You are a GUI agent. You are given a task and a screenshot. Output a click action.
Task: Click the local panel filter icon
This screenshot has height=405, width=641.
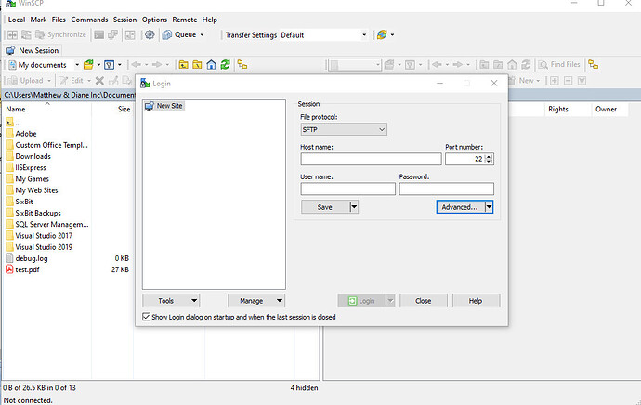[x=109, y=65]
